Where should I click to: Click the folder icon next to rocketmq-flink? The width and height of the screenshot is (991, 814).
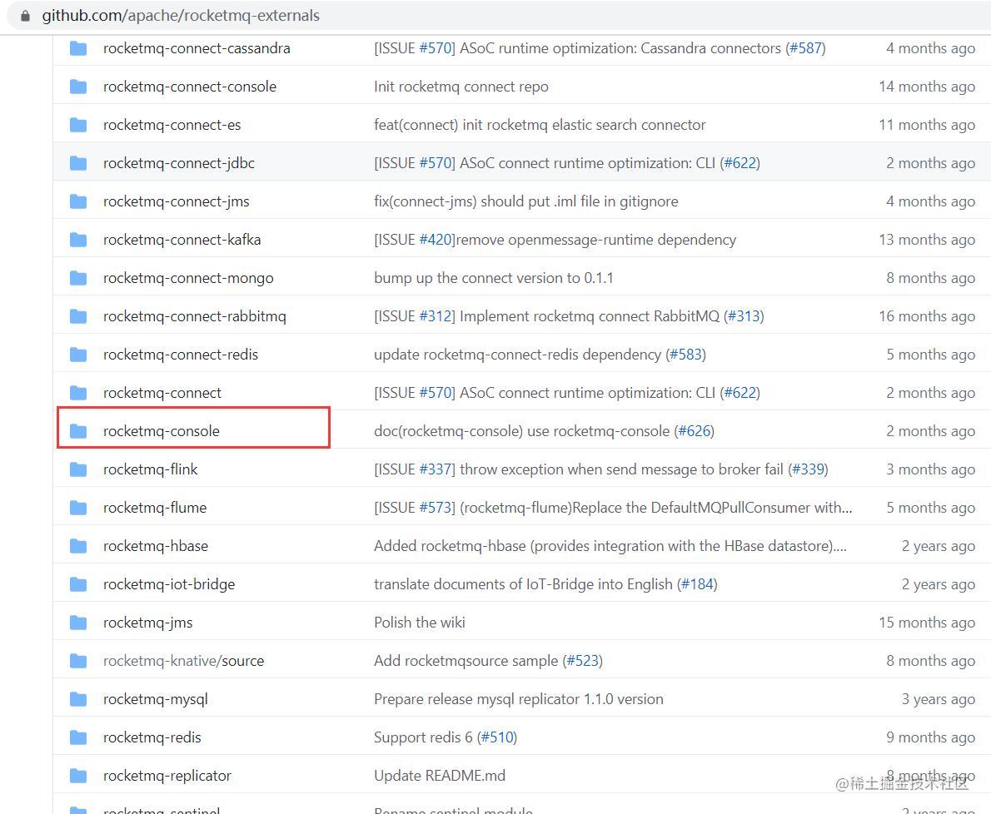click(77, 469)
